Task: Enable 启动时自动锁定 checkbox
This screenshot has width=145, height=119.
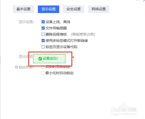Action: click(43, 67)
